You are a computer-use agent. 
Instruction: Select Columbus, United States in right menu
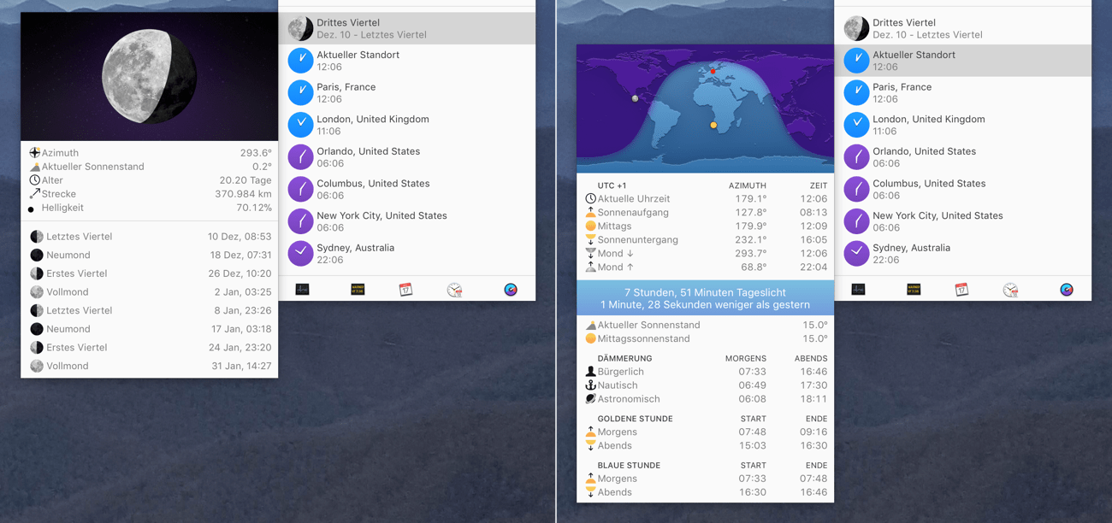coord(963,189)
